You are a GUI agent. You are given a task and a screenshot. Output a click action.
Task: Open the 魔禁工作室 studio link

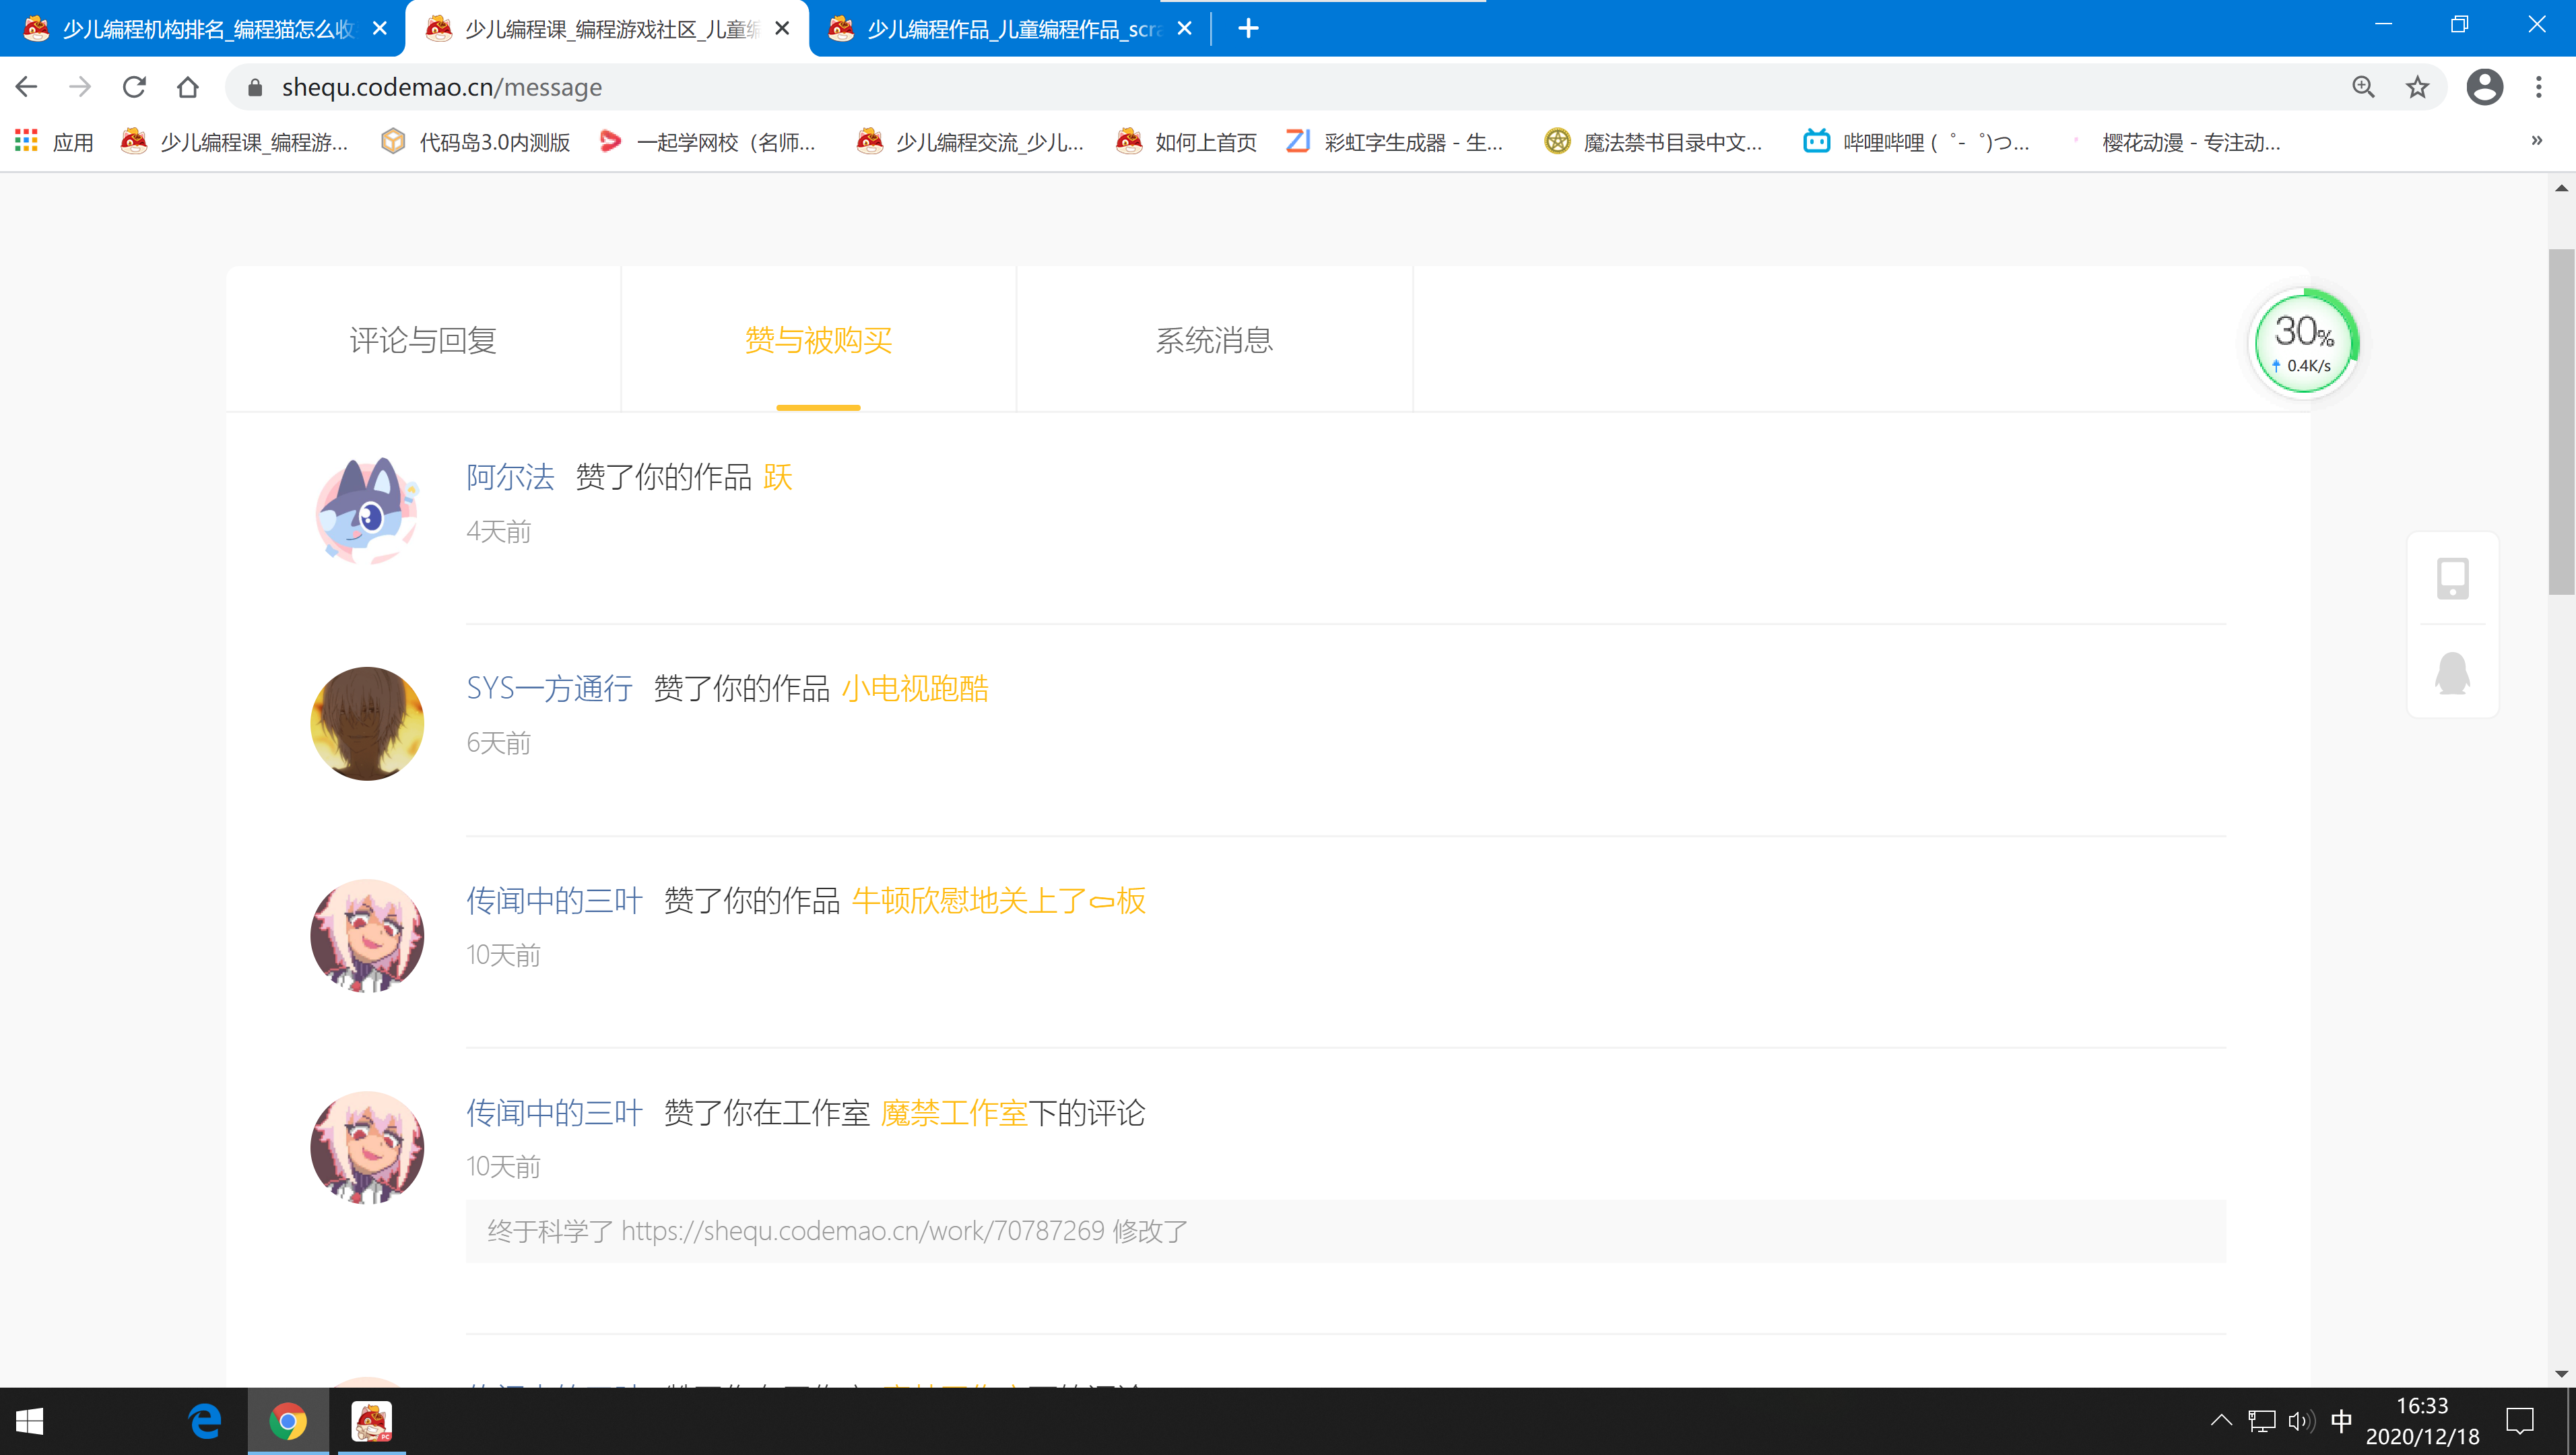click(x=954, y=1113)
